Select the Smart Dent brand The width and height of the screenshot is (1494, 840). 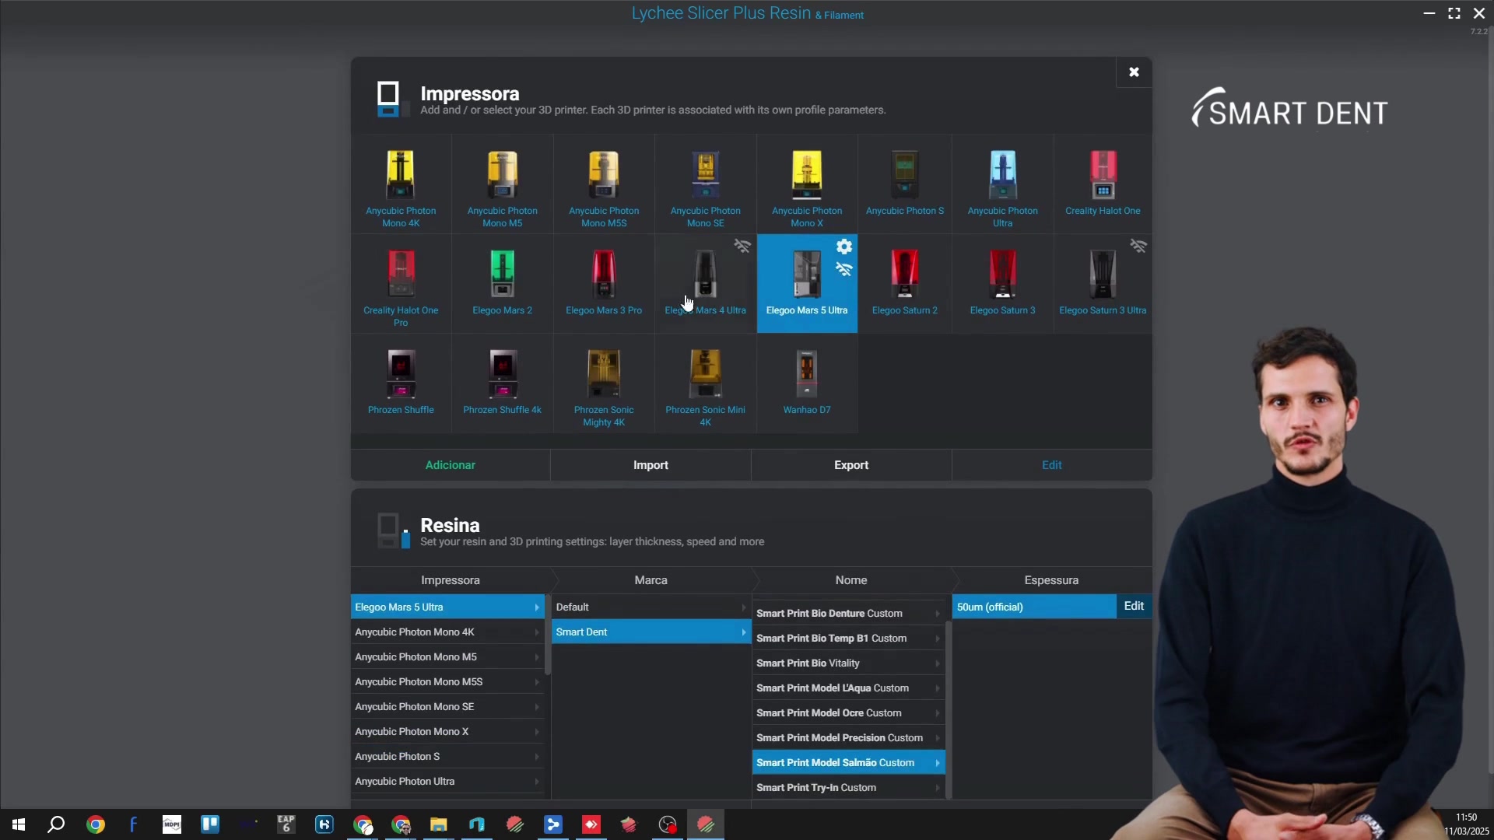[x=651, y=632]
